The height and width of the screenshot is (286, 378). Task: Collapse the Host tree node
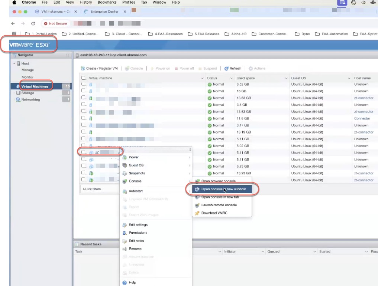(x=14, y=63)
